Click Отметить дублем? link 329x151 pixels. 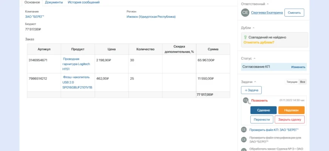[x=259, y=42]
